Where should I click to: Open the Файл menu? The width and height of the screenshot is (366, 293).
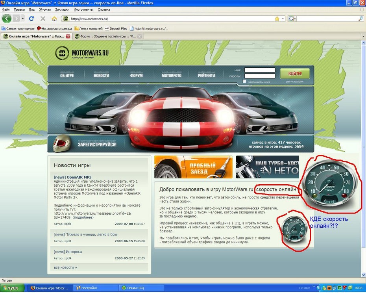tap(6, 9)
